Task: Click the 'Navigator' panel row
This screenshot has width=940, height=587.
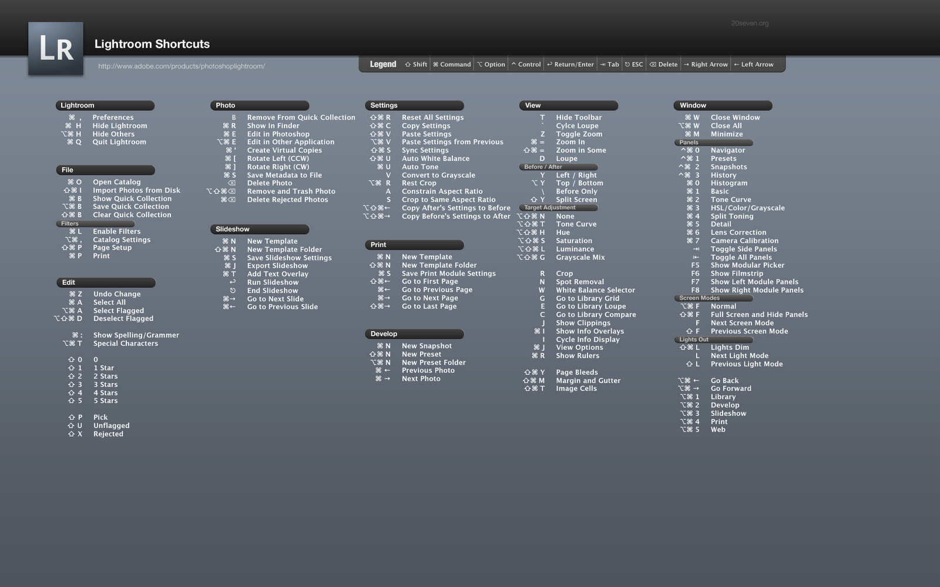Action: [713, 150]
